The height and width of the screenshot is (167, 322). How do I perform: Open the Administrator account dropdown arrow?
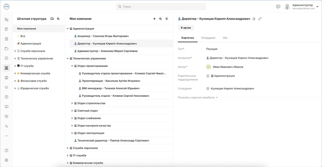point(317,6)
